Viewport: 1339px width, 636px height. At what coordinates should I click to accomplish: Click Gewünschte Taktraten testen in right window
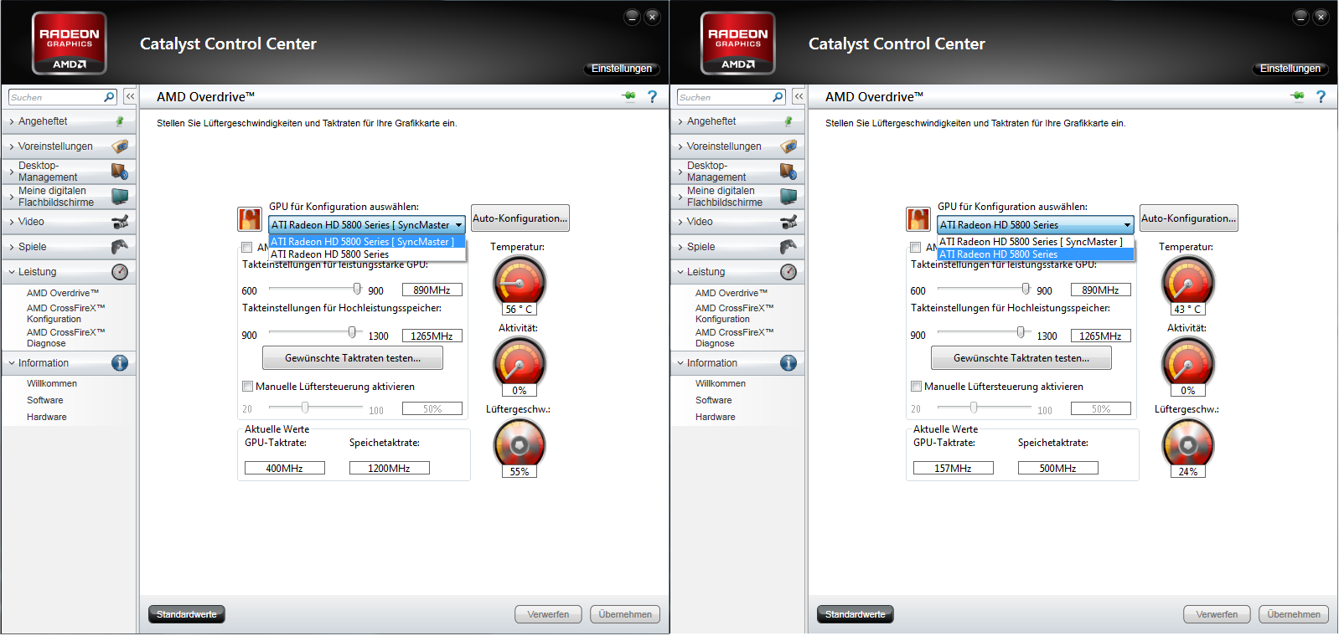point(1021,358)
